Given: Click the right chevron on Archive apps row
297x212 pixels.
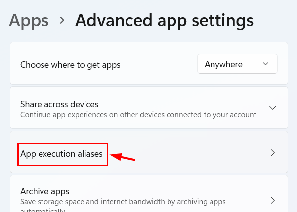Looking at the screenshot, I should pyautogui.click(x=273, y=200).
